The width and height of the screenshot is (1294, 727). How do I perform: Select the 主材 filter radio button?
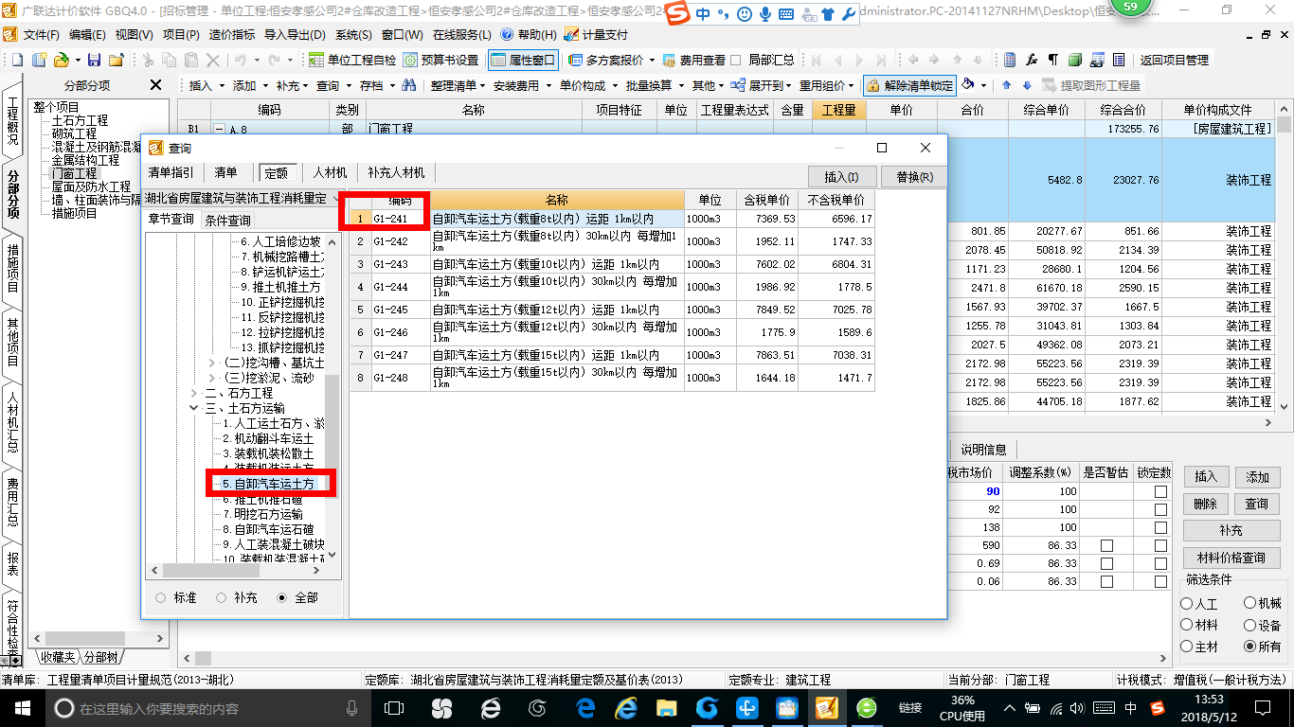coord(1187,647)
